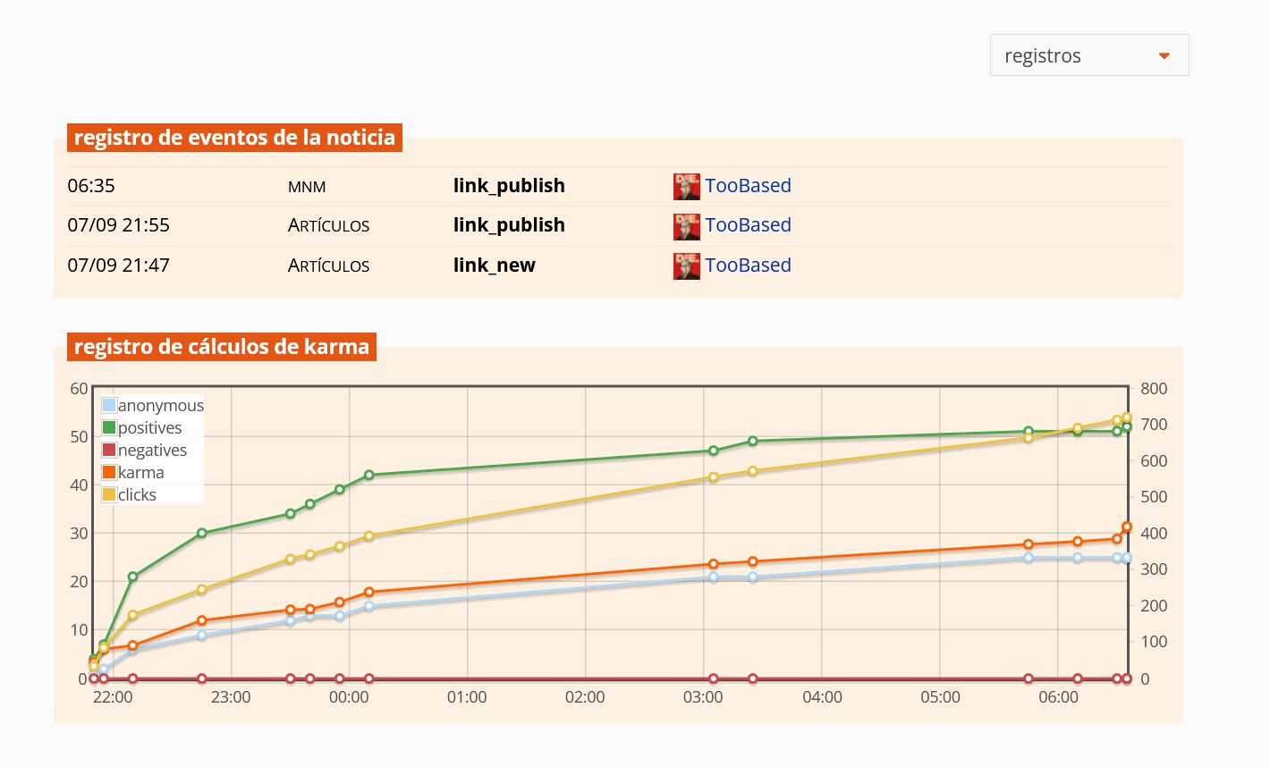Click the clicks yellow legend swatch
This screenshot has height=767, width=1270.
click(109, 494)
